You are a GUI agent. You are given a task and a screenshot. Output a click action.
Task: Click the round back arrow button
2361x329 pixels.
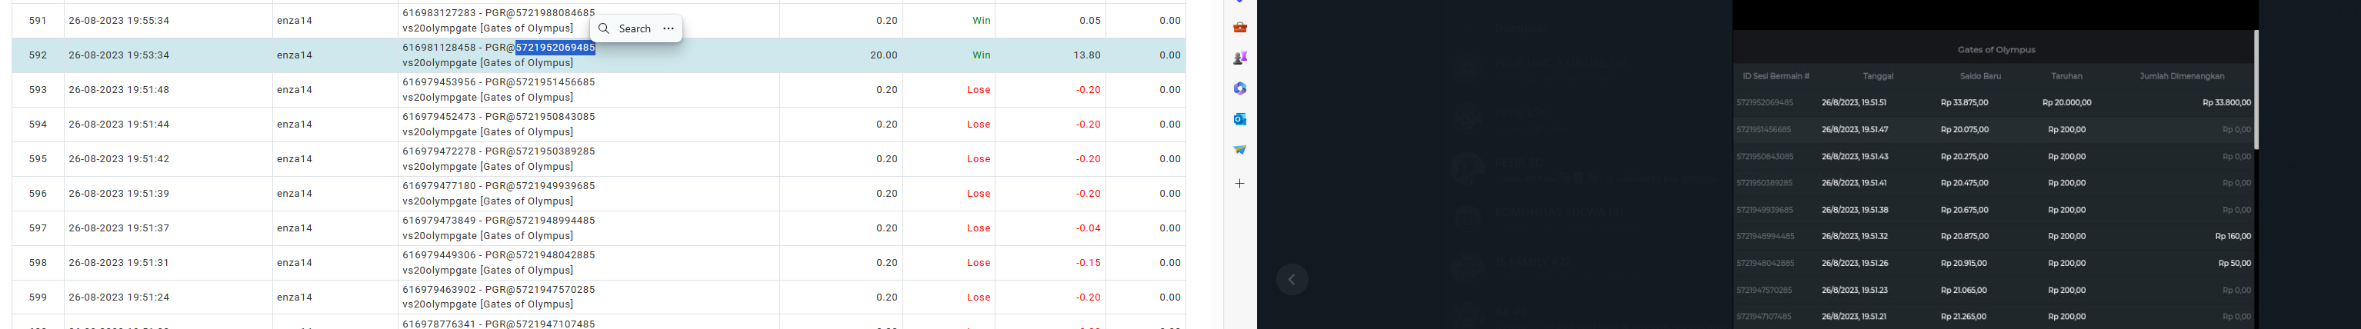coord(1292,280)
